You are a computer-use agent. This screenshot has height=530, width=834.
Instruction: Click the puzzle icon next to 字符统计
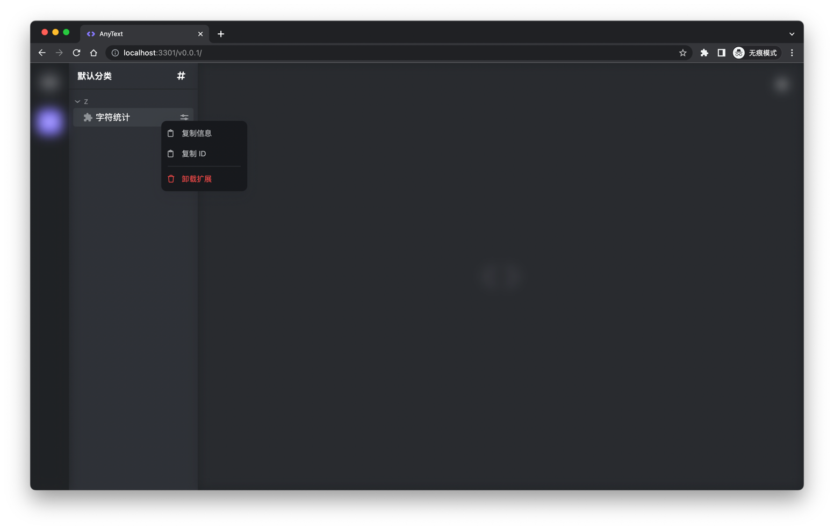pos(88,117)
